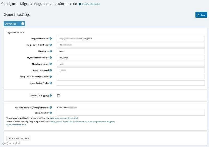The height and width of the screenshot is (147, 209).
Task: Start Import from Magento
Action: pos(19,138)
